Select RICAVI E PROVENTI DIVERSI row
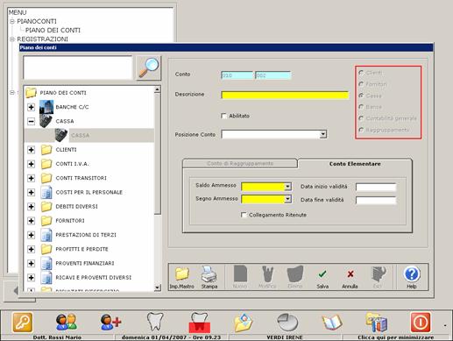453x341 pixels. 94,278
